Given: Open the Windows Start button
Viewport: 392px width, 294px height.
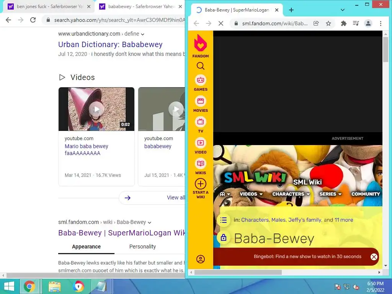Looking at the screenshot, I should pyautogui.click(x=9, y=286).
